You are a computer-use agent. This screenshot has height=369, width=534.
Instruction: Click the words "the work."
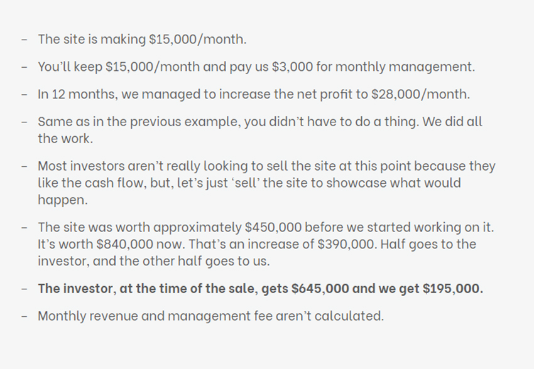point(65,139)
